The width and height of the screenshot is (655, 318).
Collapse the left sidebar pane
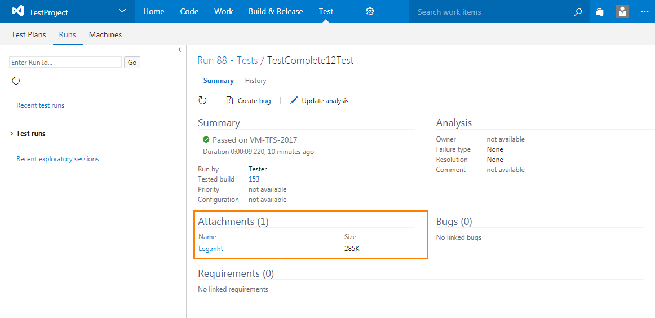[x=180, y=50]
